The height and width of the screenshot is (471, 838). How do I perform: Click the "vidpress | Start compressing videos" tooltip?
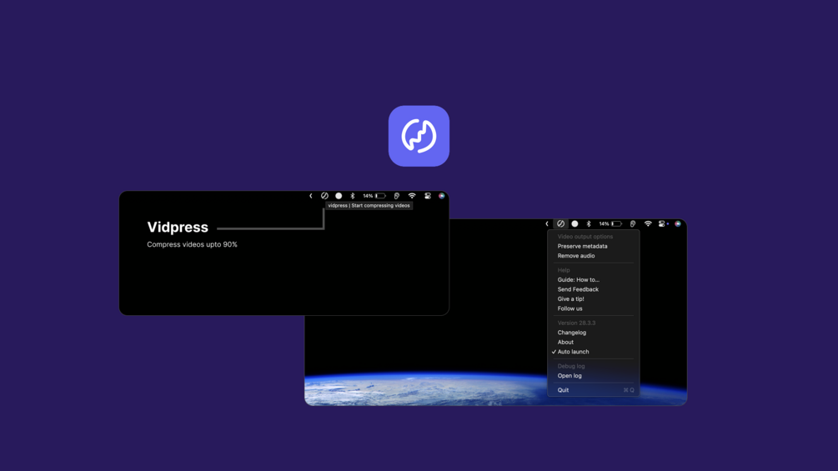369,206
